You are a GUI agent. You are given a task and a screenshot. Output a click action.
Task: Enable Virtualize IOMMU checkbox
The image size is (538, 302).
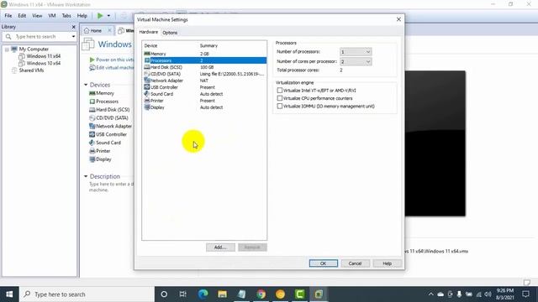[280, 107]
